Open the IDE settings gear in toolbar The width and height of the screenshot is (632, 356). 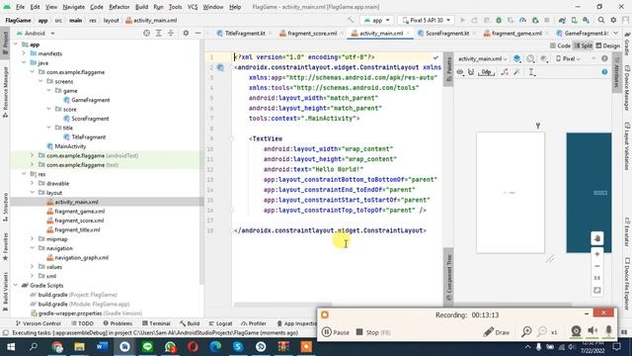point(613,20)
